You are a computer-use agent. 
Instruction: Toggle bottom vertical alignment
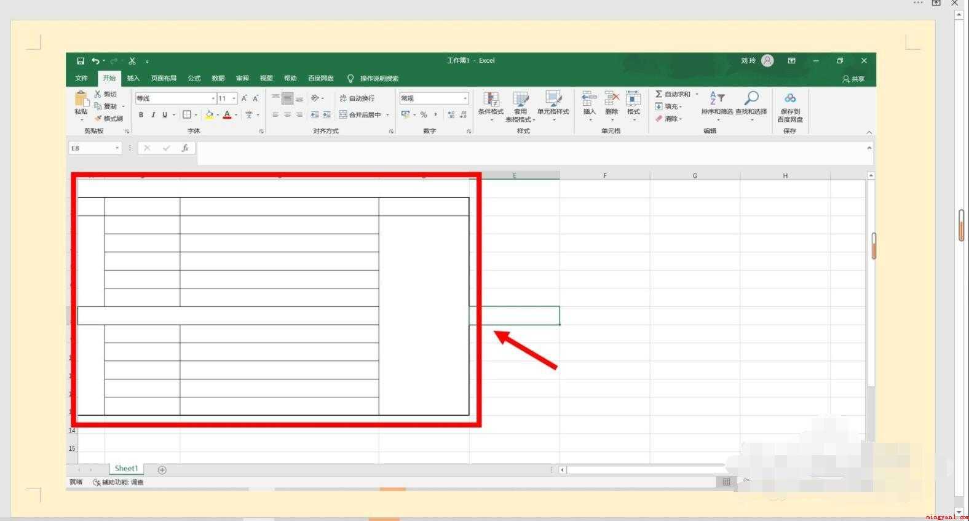[x=299, y=98]
